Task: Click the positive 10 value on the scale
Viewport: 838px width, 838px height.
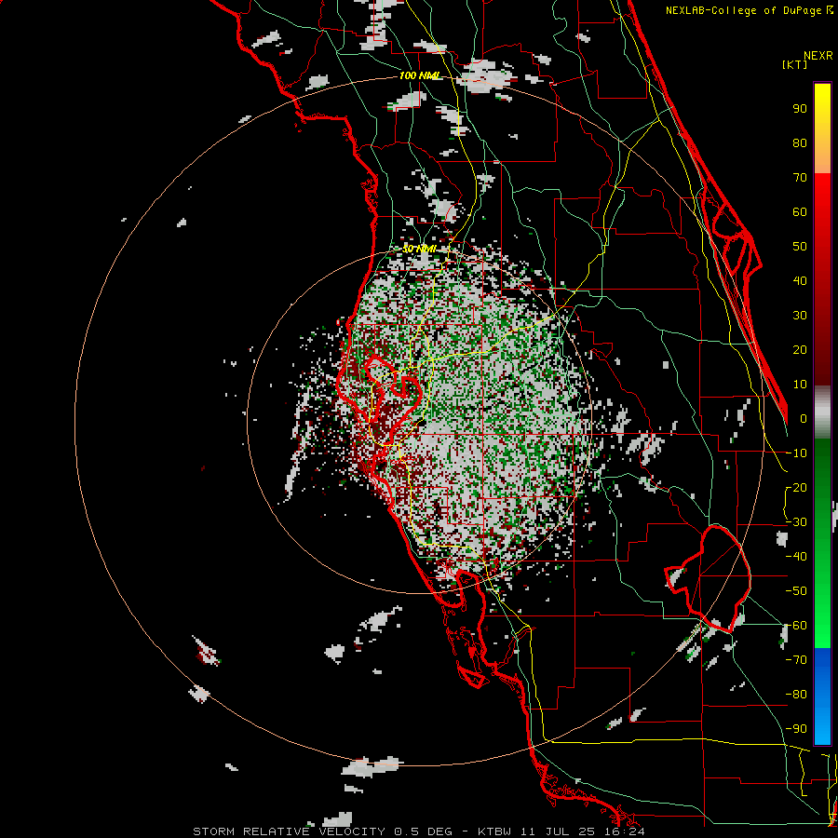Action: [800, 385]
